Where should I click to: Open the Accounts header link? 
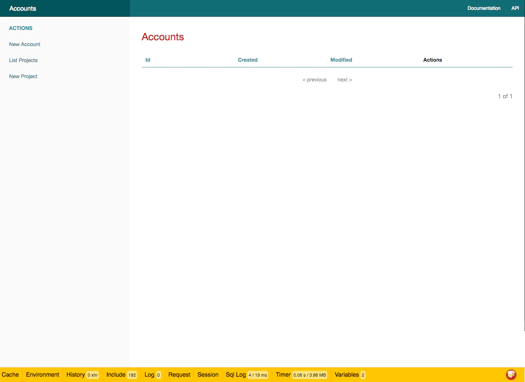pos(23,8)
